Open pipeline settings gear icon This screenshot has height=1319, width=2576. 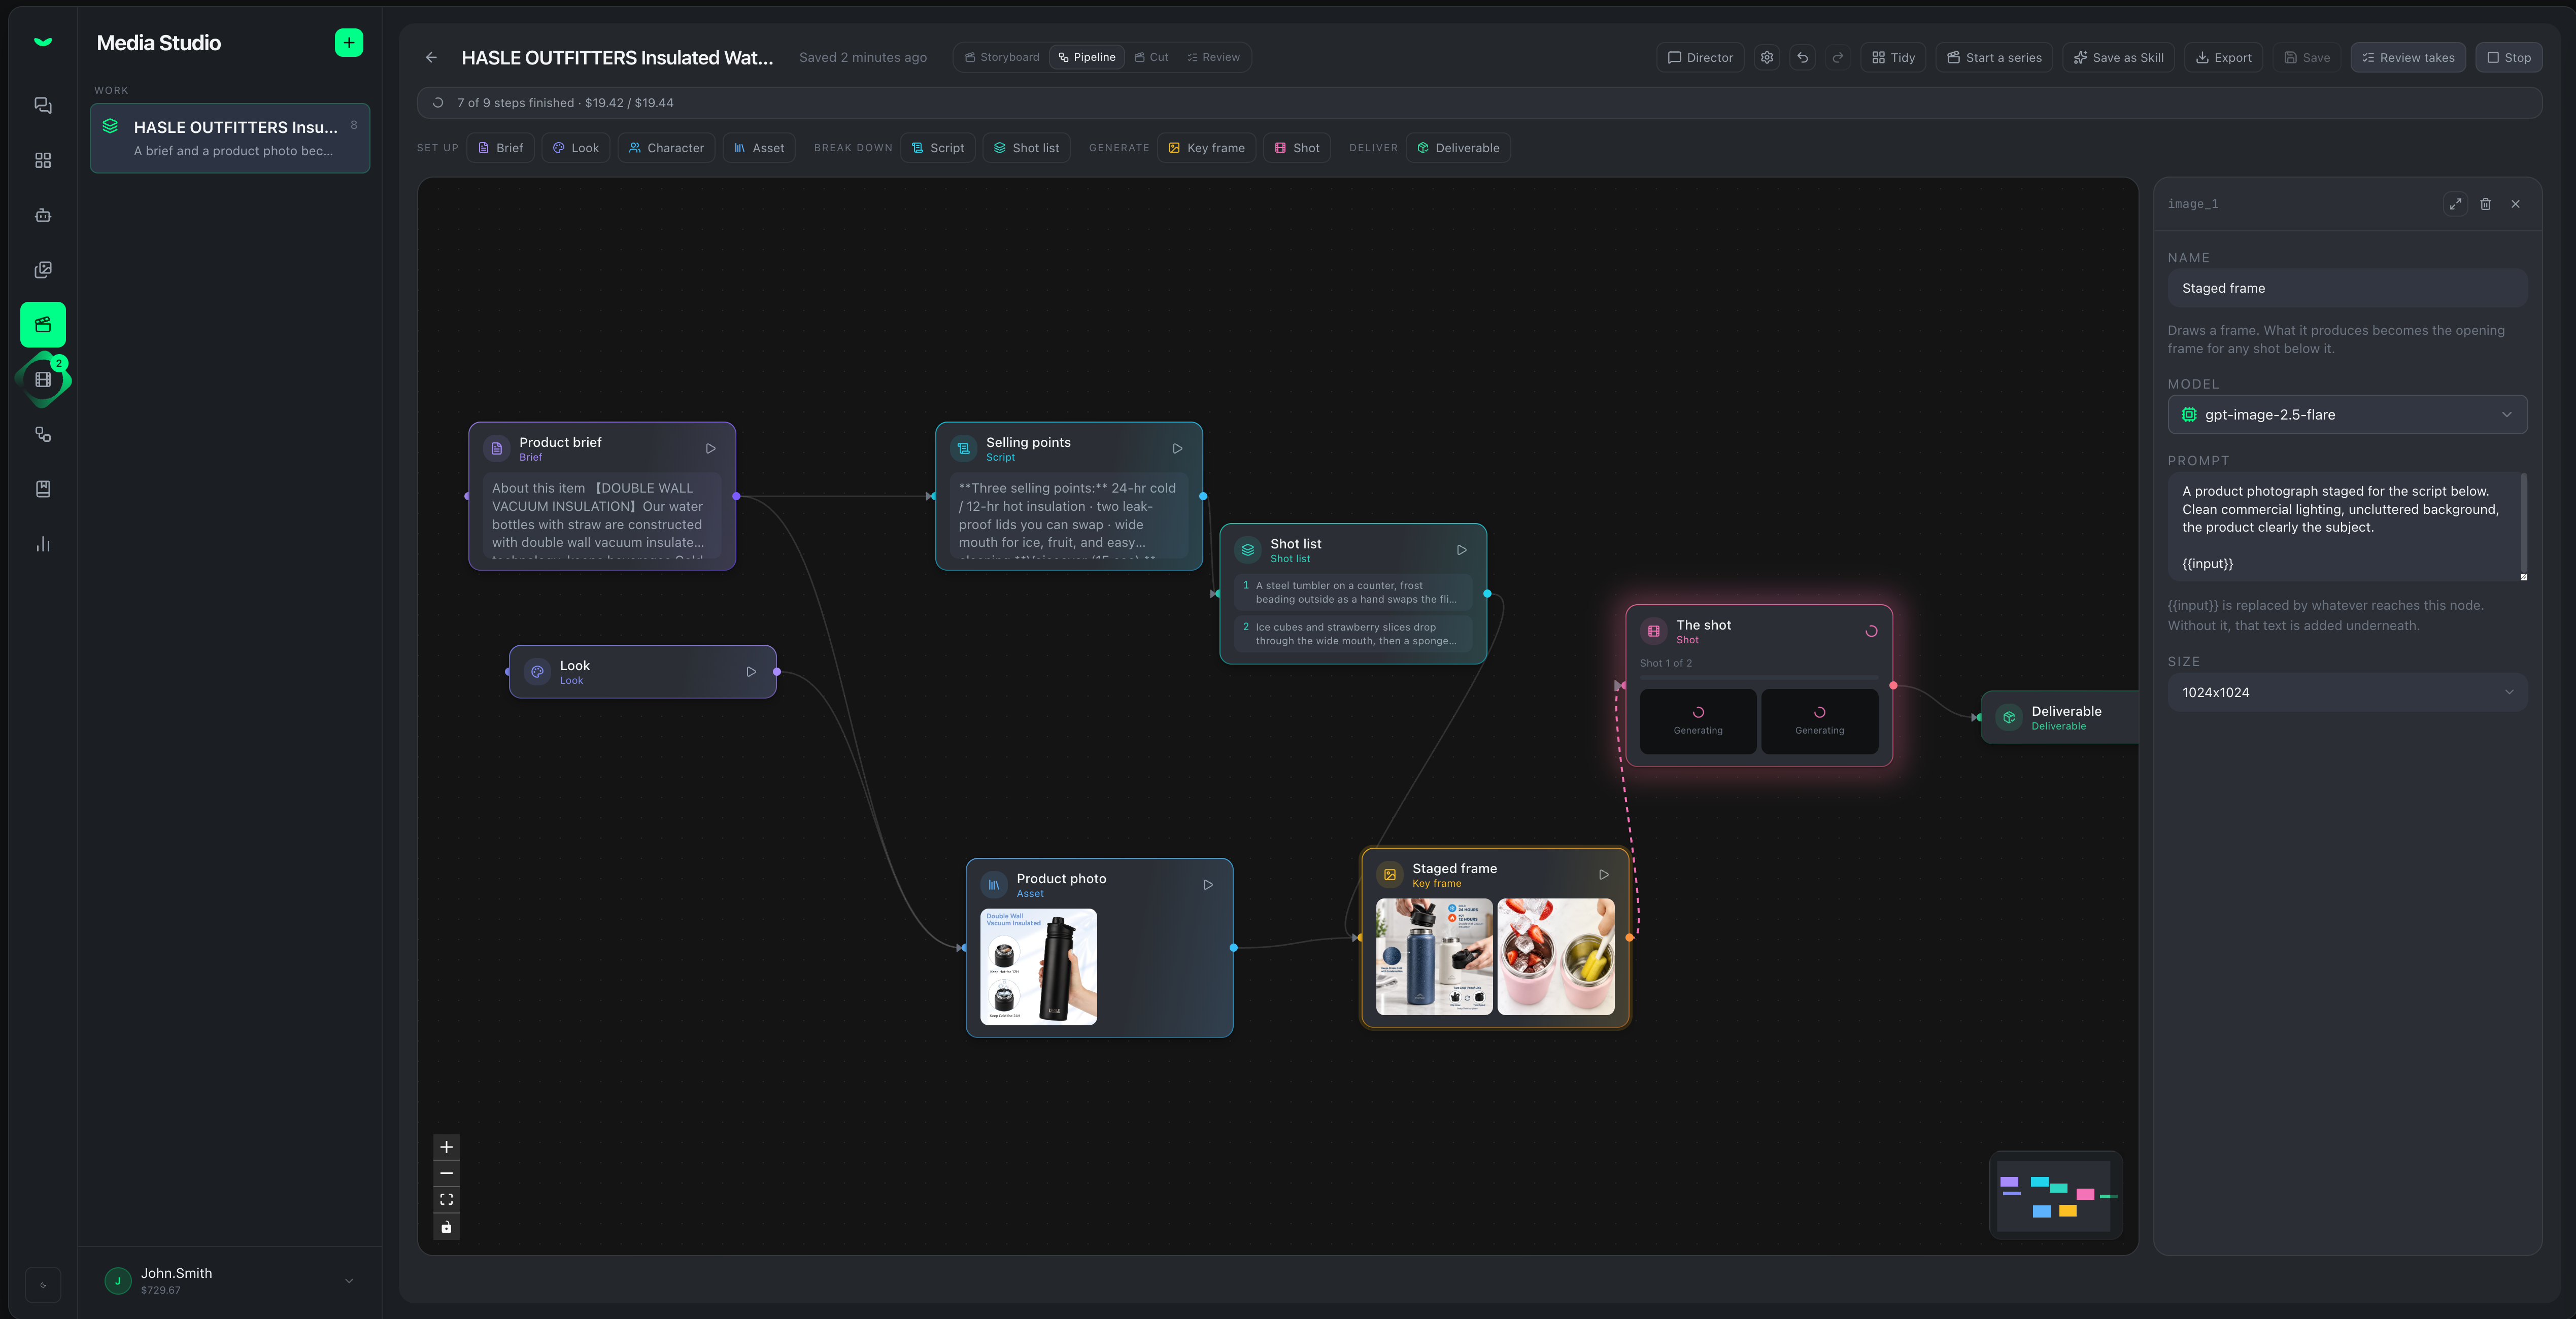[x=1767, y=57]
